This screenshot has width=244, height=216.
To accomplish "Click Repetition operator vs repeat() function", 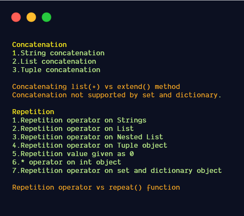I will pos(96,188).
